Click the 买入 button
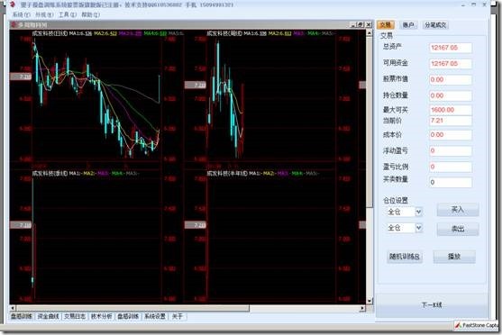Screen dimensions: 502x335 (x=458, y=210)
